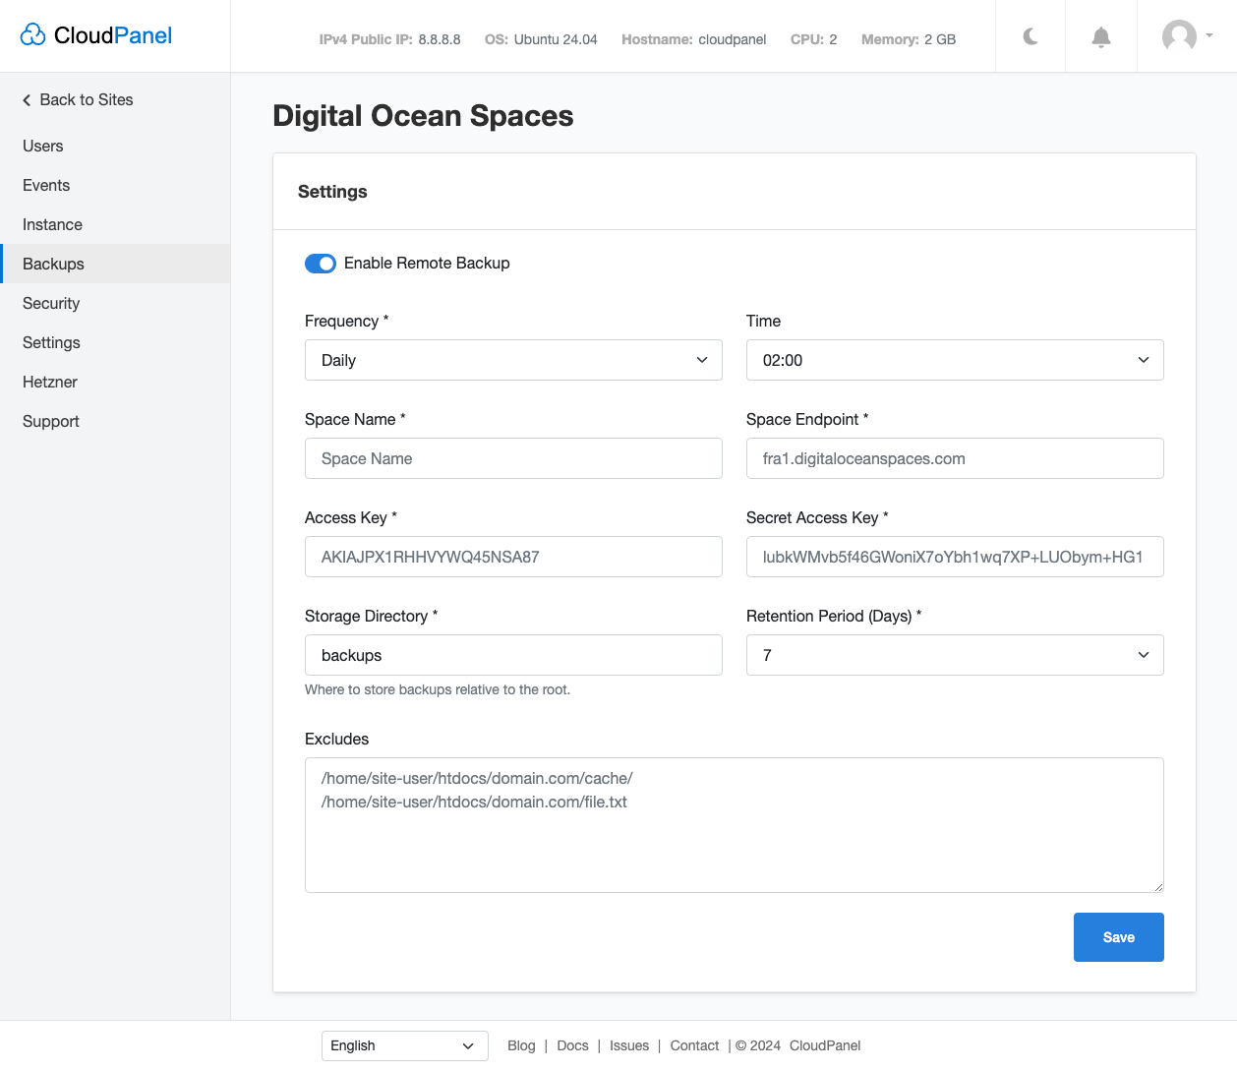Select the Hetzner sidebar item

pos(49,382)
